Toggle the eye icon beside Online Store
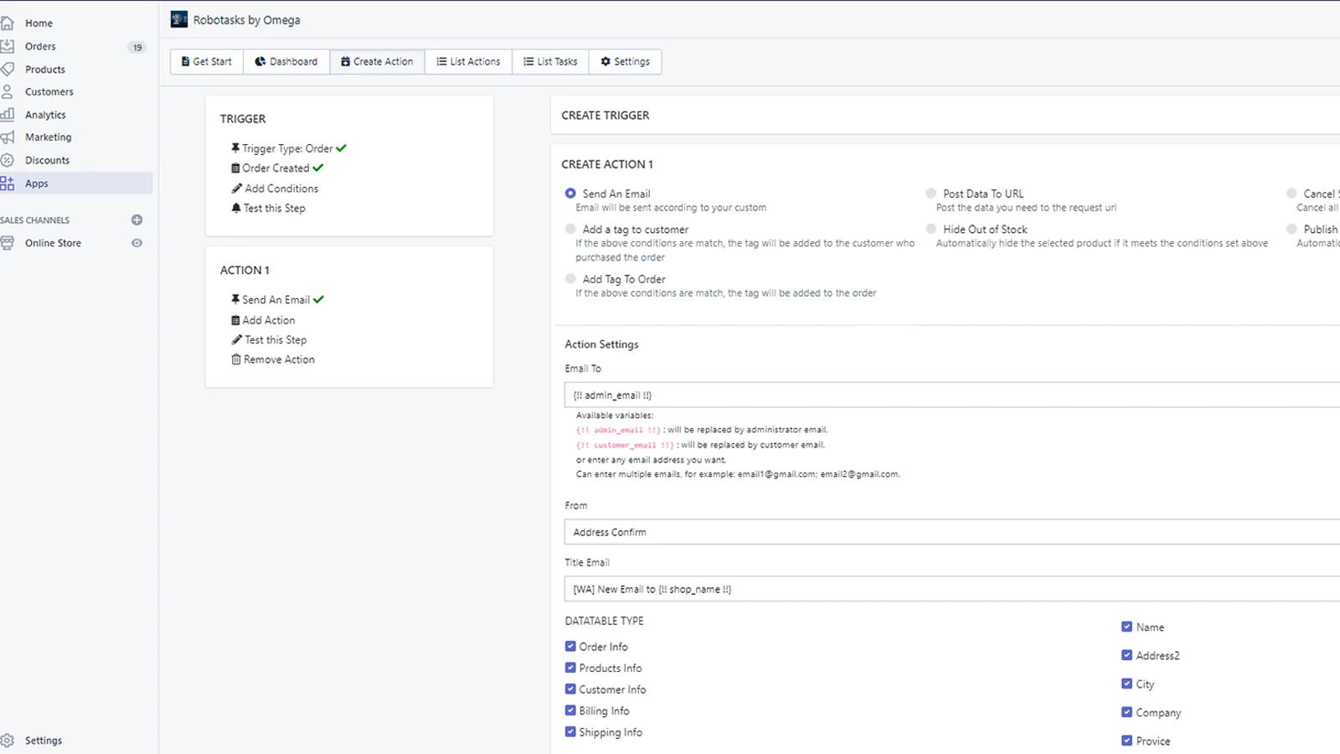The height and width of the screenshot is (754, 1340). [137, 243]
